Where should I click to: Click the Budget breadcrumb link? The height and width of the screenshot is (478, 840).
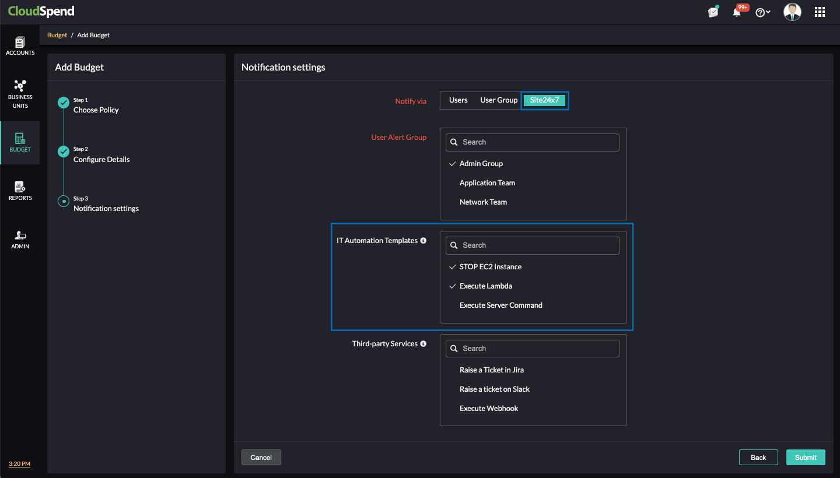57,36
